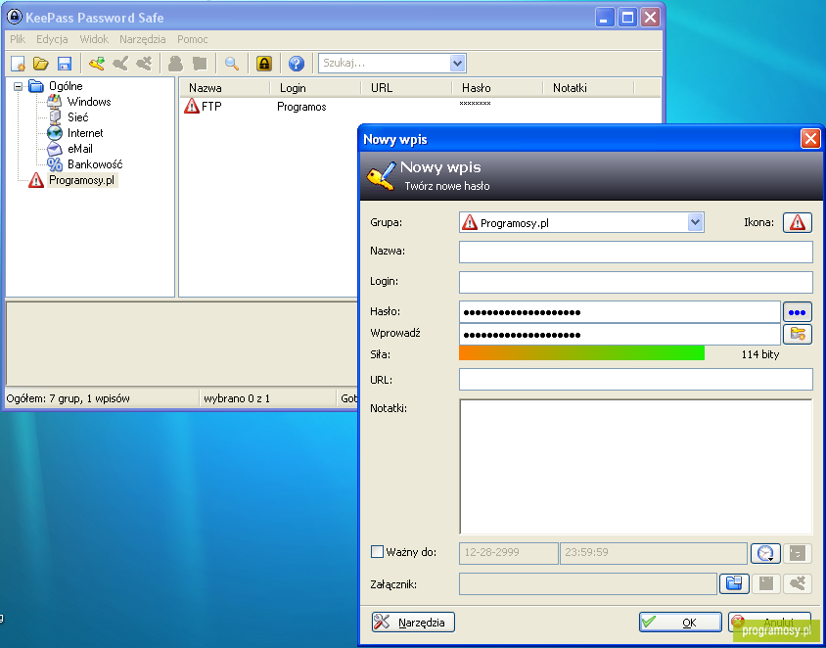
Task: Click the Wprowadź repeat password field
Action: 619,334
